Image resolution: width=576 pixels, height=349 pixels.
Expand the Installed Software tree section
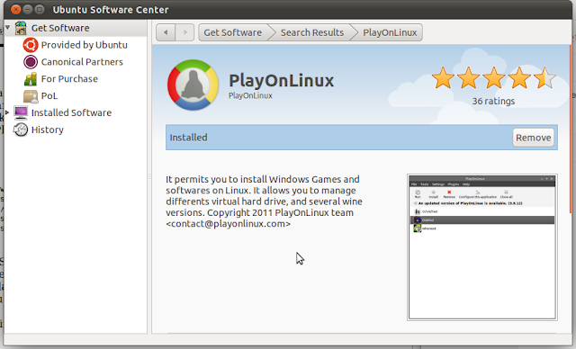pos(7,112)
